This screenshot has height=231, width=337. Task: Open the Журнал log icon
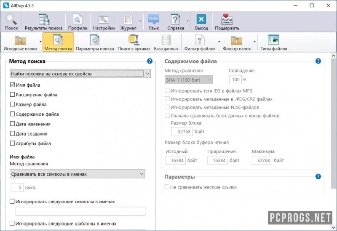tap(128, 21)
